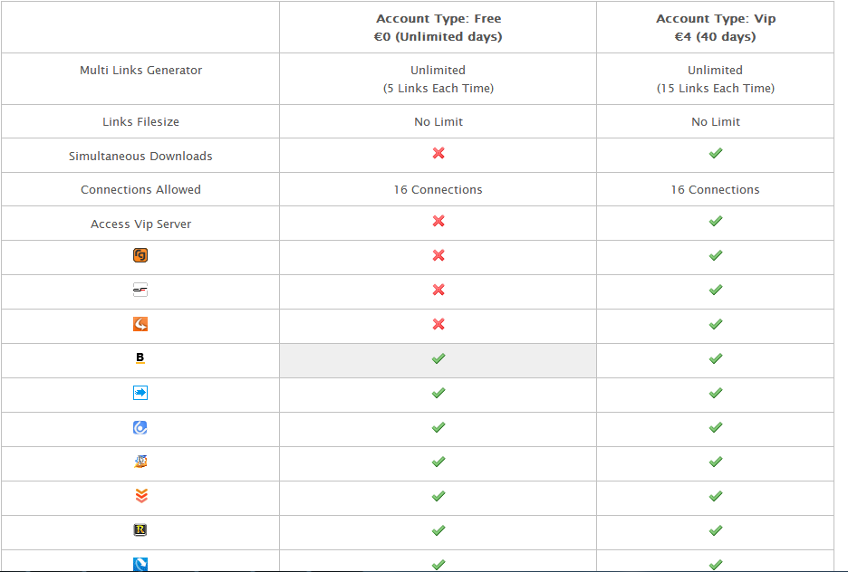Click "(15 Links Each Time)" text
Viewport: 848px width, 572px height.
click(716, 88)
